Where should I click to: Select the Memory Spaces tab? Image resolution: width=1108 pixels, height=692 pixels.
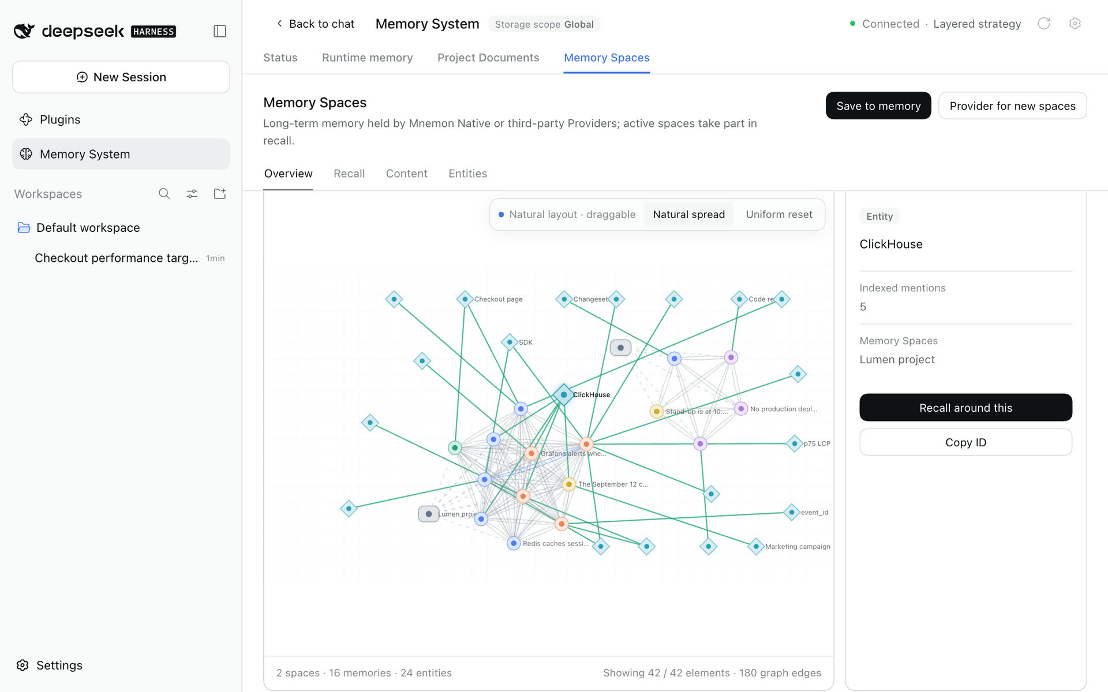click(607, 58)
